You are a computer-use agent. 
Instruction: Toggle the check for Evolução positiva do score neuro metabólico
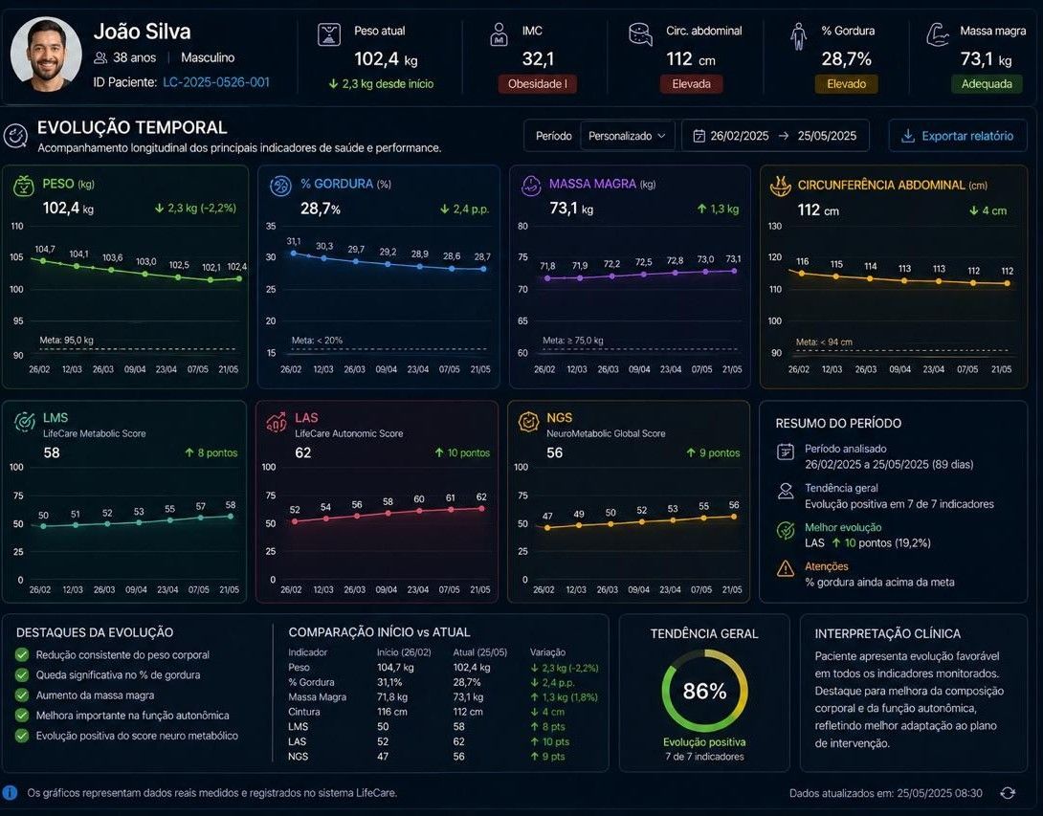[22, 736]
